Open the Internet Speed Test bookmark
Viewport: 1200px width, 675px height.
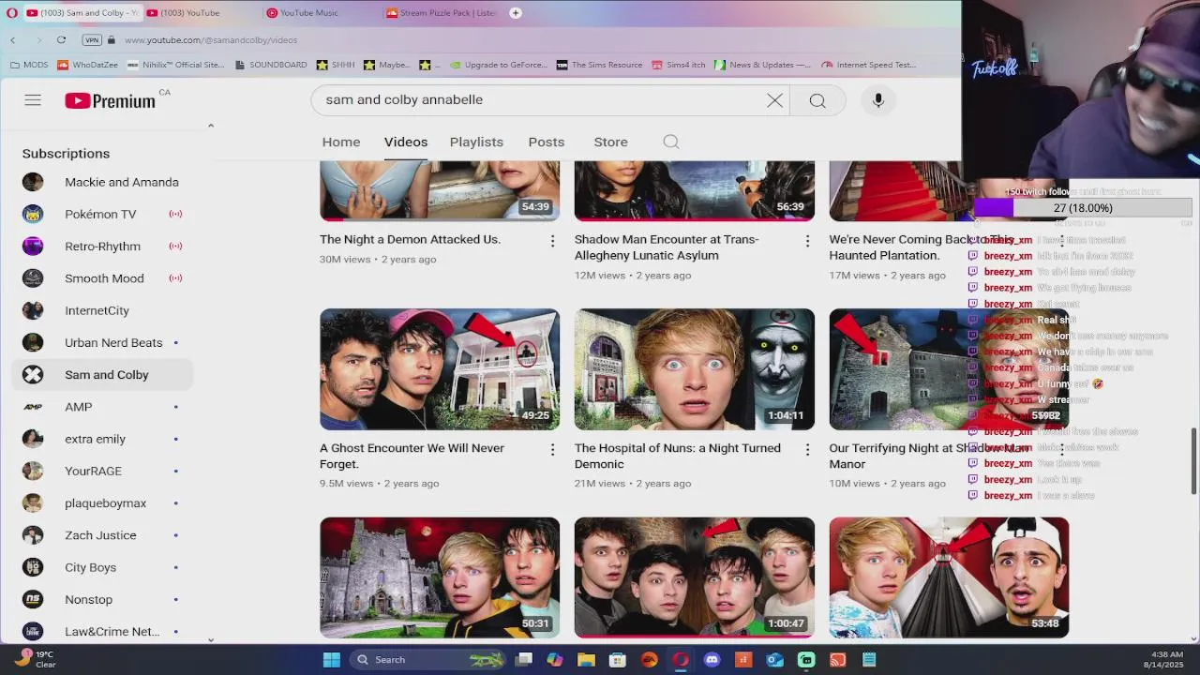868,65
